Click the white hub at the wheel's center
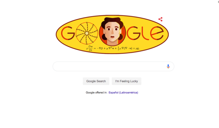219x128 pixels. click(x=87, y=33)
